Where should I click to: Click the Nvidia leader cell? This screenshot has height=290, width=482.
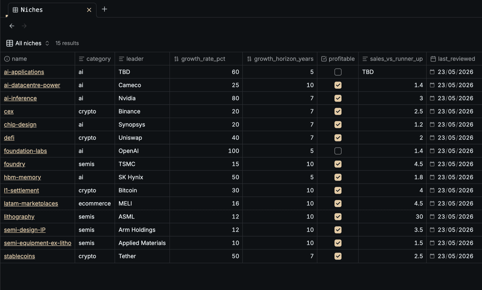point(142,98)
